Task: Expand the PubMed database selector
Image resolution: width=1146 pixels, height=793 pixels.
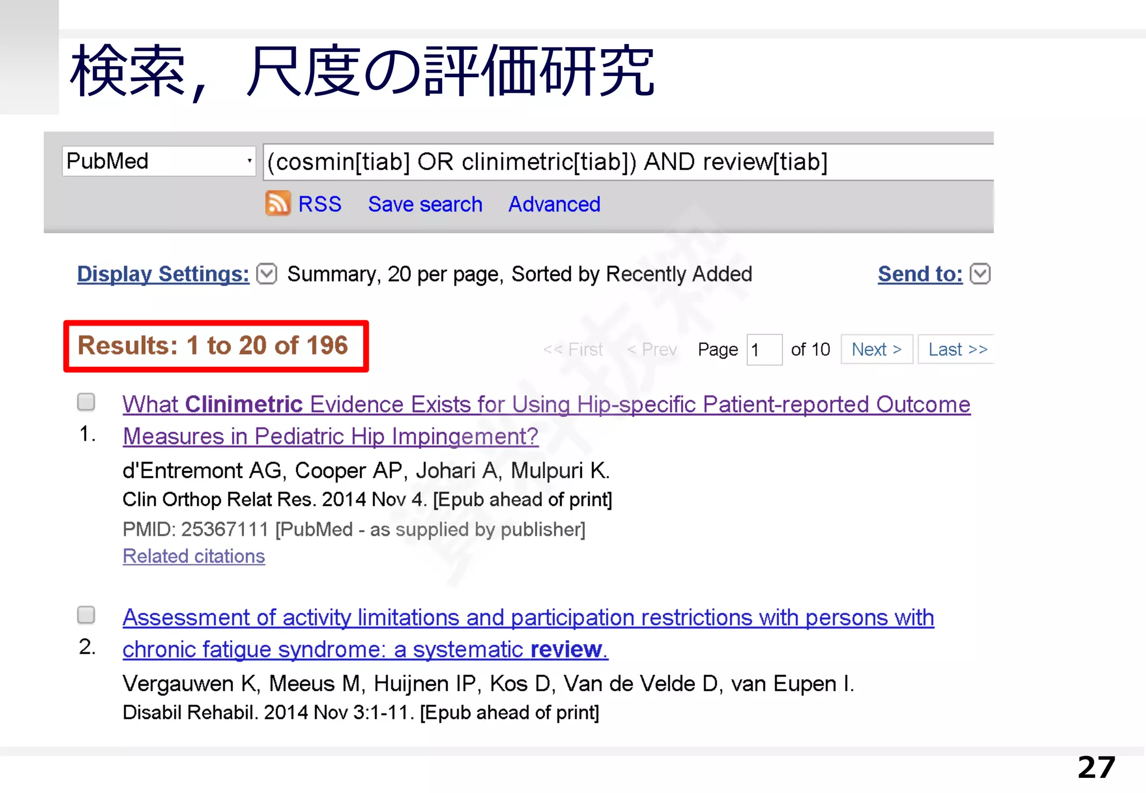Action: click(x=159, y=161)
